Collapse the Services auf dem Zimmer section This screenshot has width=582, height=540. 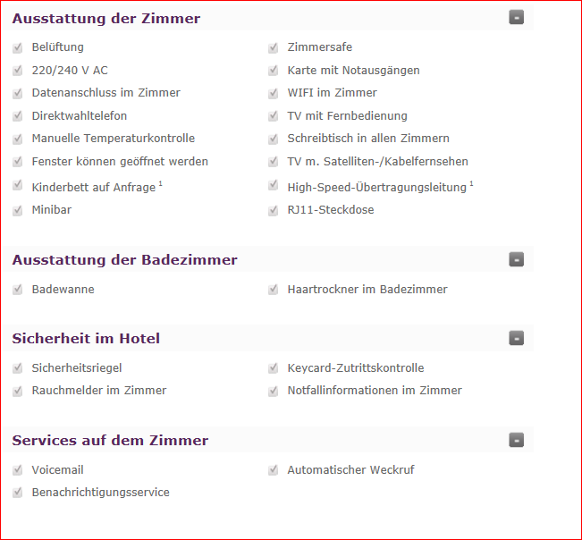[517, 440]
